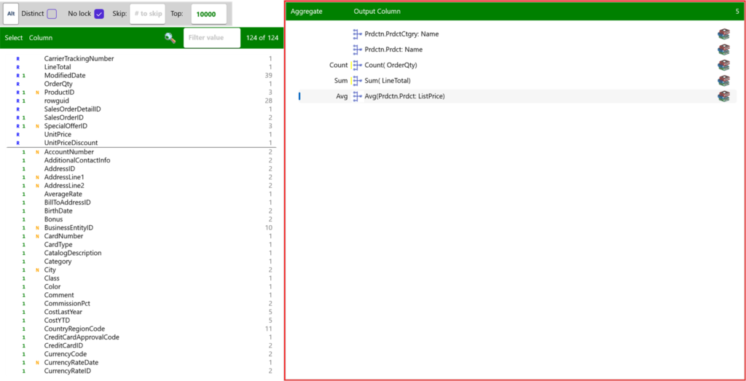Open the Avg aggregate selector

click(x=342, y=97)
